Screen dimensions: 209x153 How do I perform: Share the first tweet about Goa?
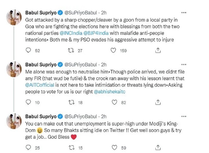click(157, 50)
